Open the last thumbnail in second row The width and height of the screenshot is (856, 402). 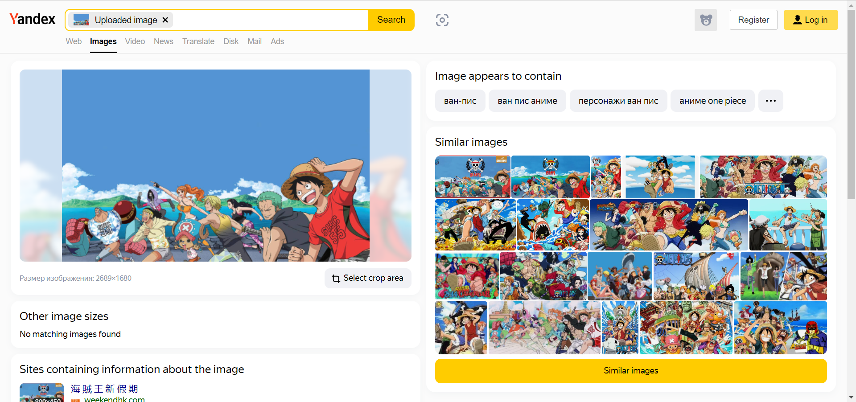pyautogui.click(x=788, y=225)
